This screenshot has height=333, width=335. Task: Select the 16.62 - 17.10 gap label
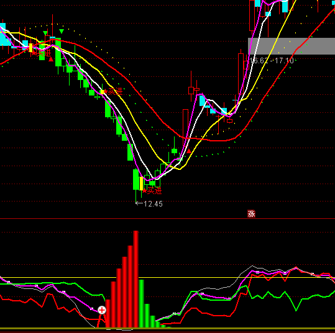tap(272, 61)
